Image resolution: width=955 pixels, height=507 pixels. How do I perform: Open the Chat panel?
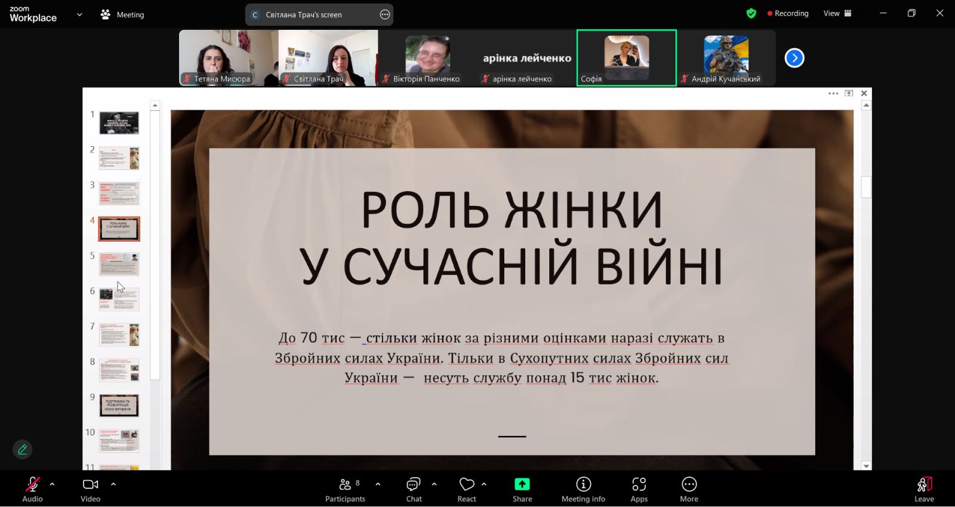coord(414,489)
